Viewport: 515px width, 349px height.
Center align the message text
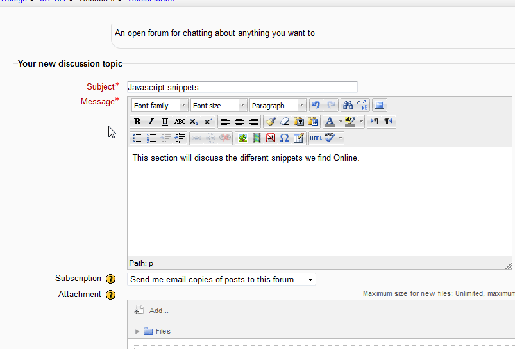[239, 122]
